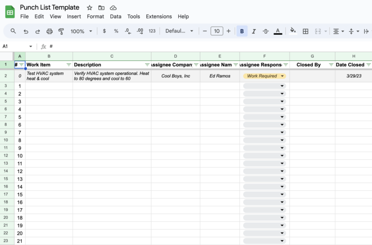
Task: Open the fill color picker
Action: 293,31
